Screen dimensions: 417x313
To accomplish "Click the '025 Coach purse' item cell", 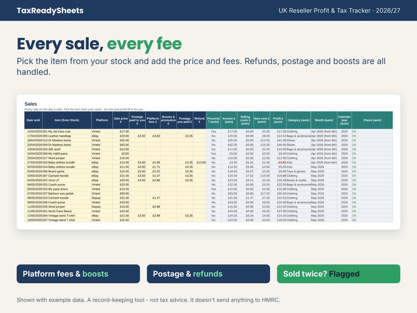I will click(x=67, y=184).
